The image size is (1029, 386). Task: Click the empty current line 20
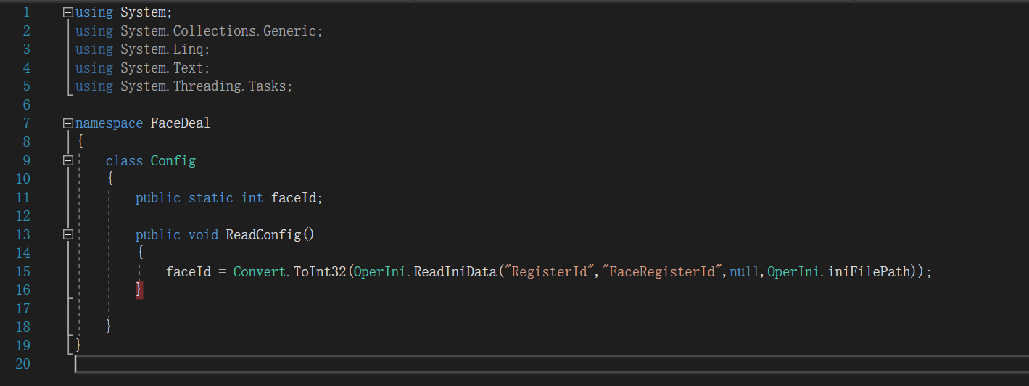tap(551, 364)
